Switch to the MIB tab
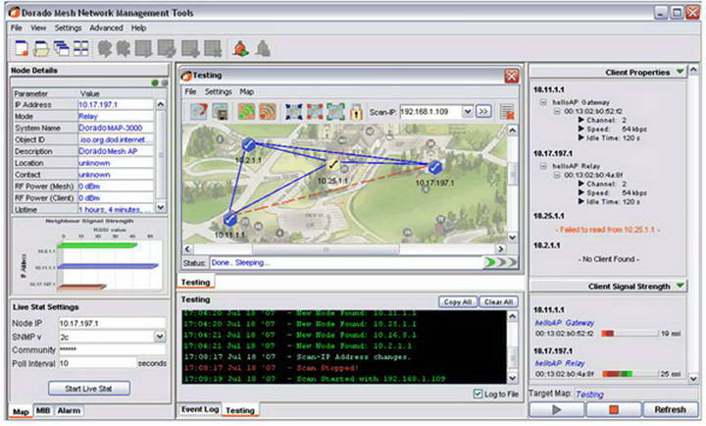Viewport: 706px width, 426px height. point(43,410)
